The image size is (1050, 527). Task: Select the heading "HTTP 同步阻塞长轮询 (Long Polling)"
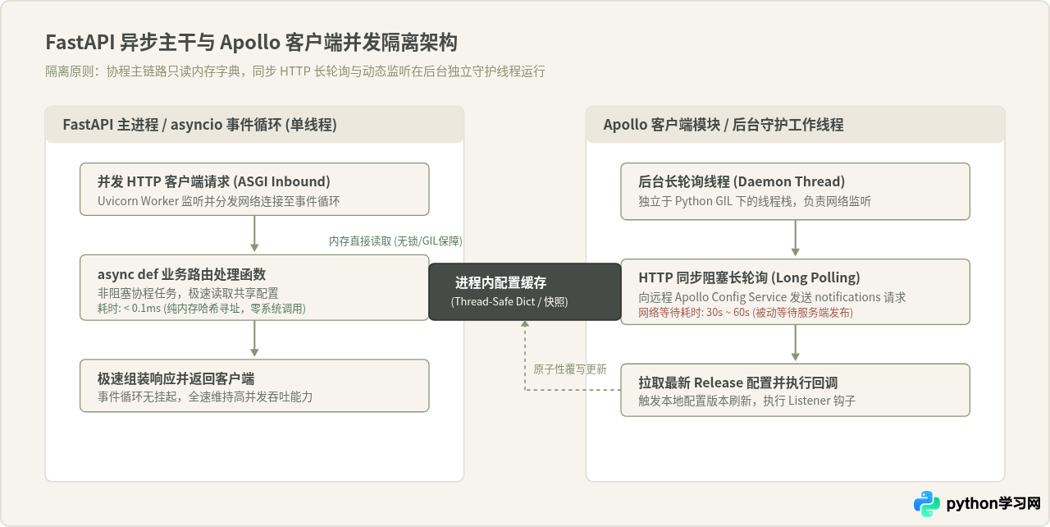pos(749,277)
